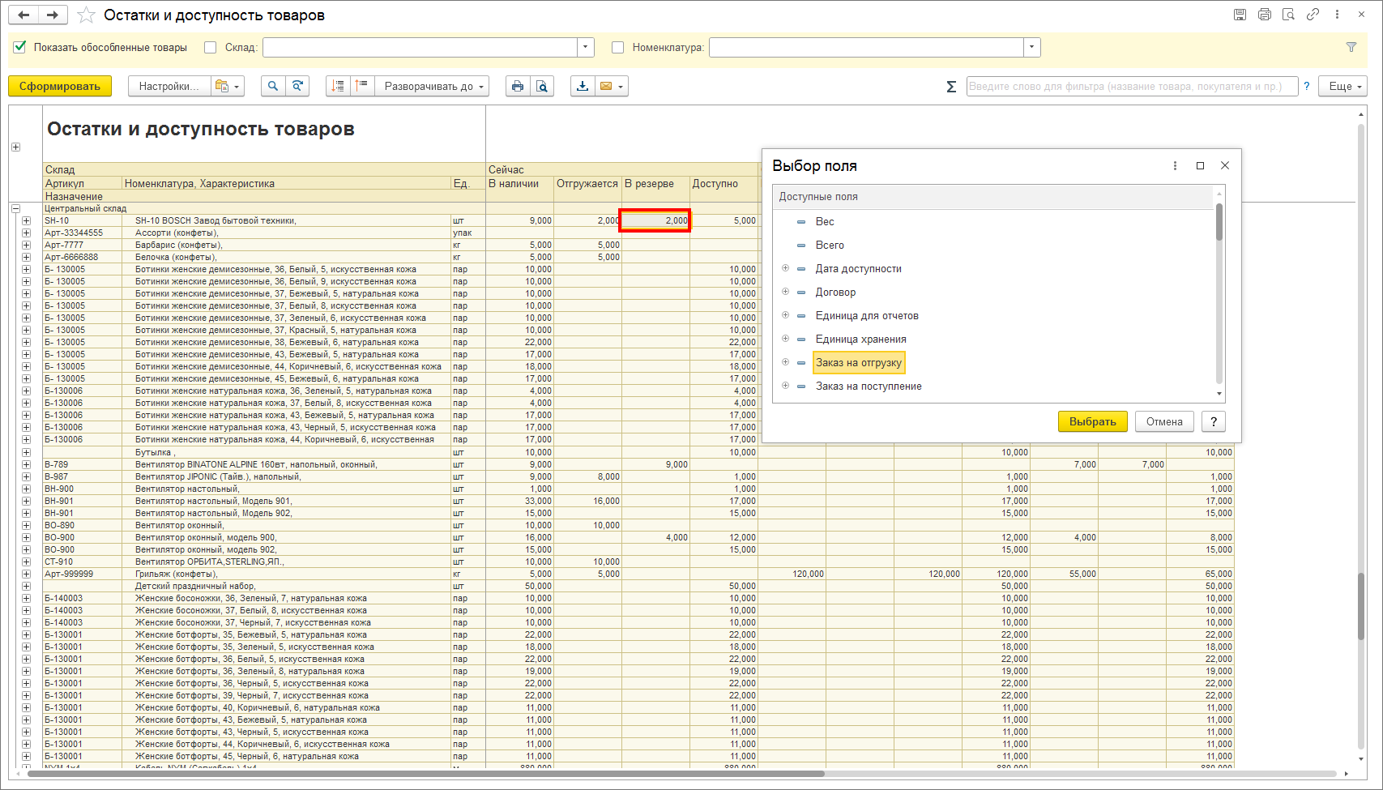Image resolution: width=1383 pixels, height=790 pixels.
Task: Select the Заказ на отгрузку field
Action: point(859,362)
